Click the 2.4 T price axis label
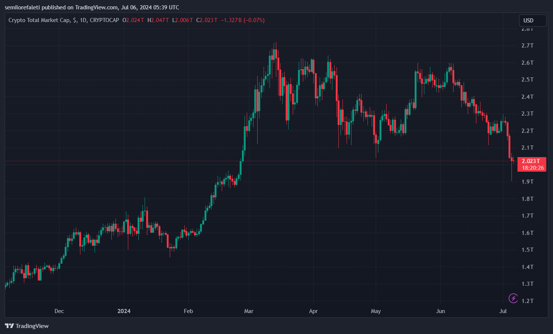The width and height of the screenshot is (553, 334). [x=528, y=97]
